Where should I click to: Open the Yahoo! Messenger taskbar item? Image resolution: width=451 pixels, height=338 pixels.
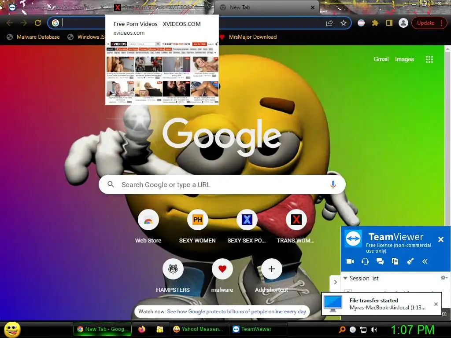coord(199,329)
